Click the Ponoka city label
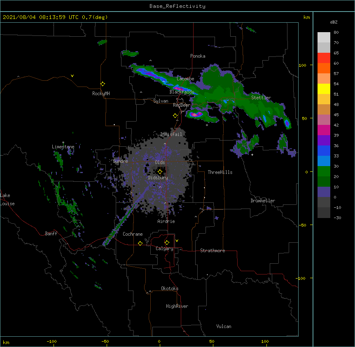The height and width of the screenshot is (347, 355). [198, 56]
